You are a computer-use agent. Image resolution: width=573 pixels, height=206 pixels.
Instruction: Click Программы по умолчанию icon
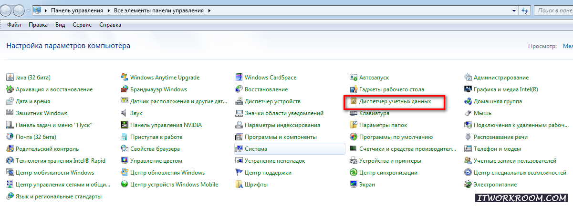coord(354,137)
